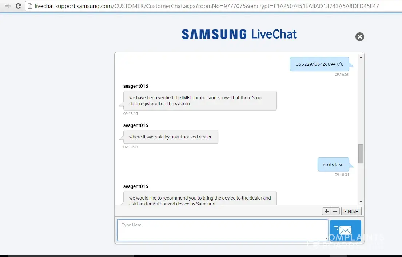The image size is (402, 257).
Task: Increase chat font size with plus button
Action: [326, 211]
